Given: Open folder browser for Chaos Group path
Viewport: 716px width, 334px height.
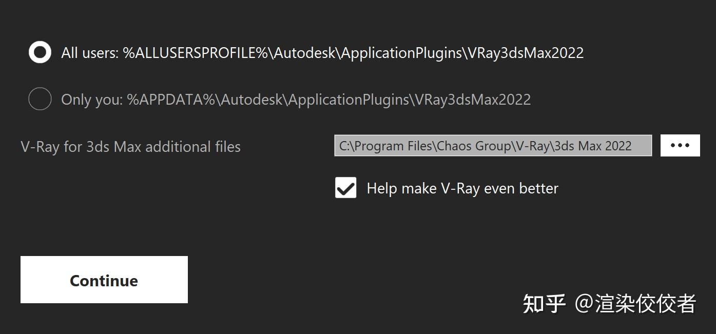Looking at the screenshot, I should point(680,146).
